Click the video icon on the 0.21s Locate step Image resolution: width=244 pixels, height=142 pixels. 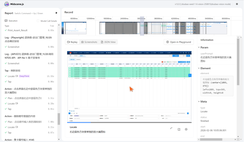click(x=17, y=127)
